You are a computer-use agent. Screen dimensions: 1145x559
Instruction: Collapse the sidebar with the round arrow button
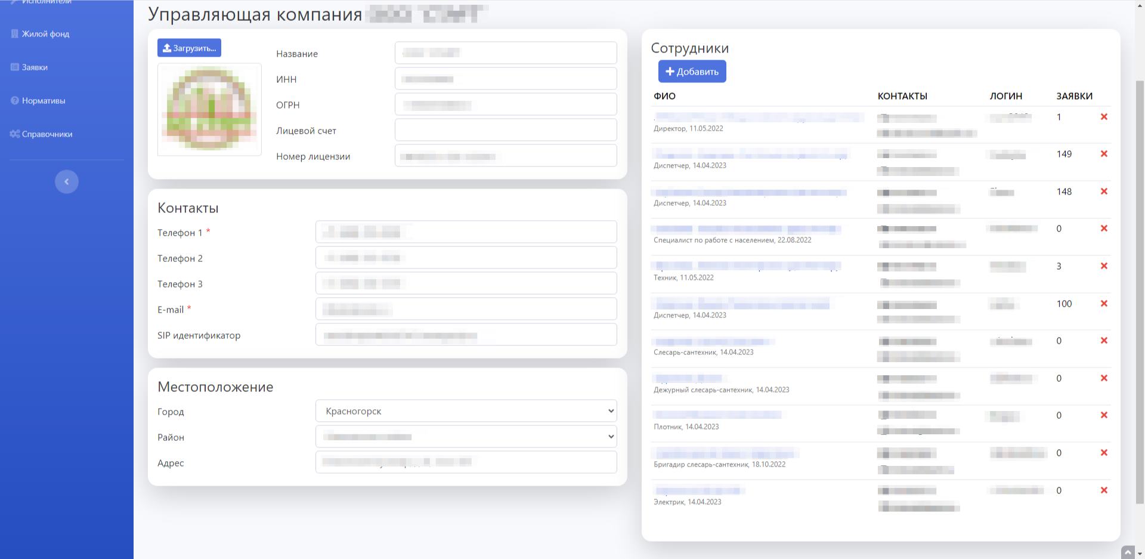(x=67, y=181)
